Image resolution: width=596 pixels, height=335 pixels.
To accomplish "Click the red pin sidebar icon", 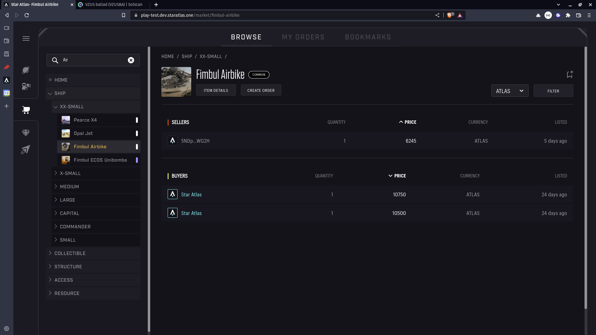I will coord(7,67).
